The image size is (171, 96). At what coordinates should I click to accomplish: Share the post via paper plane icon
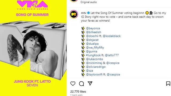(x=90, y=83)
